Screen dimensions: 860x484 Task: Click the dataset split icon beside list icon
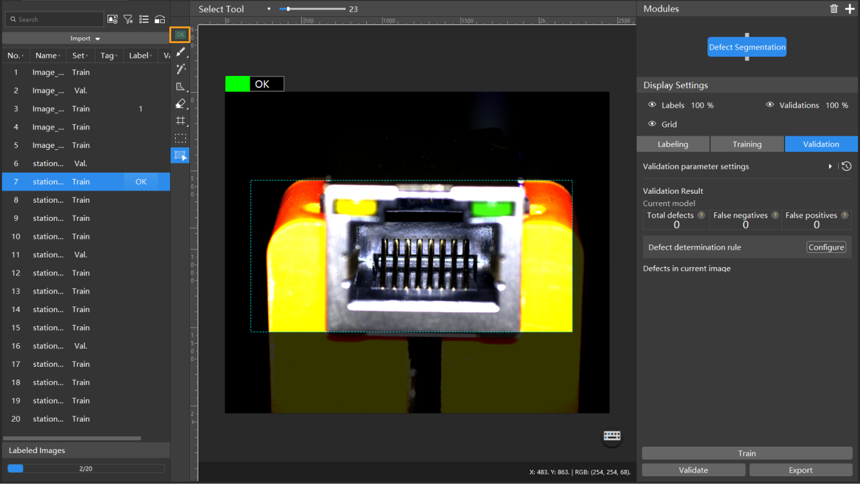160,19
